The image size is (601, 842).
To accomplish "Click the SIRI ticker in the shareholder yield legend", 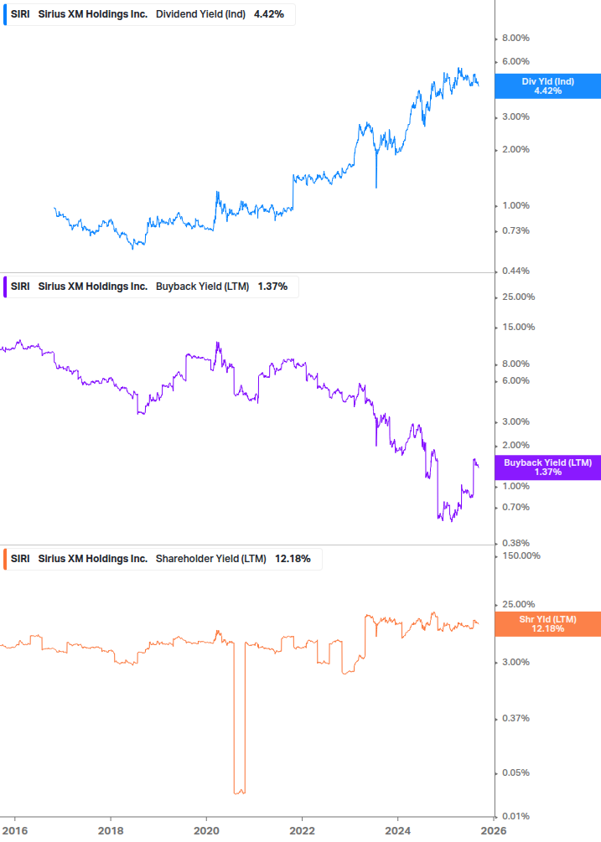I will (x=20, y=559).
